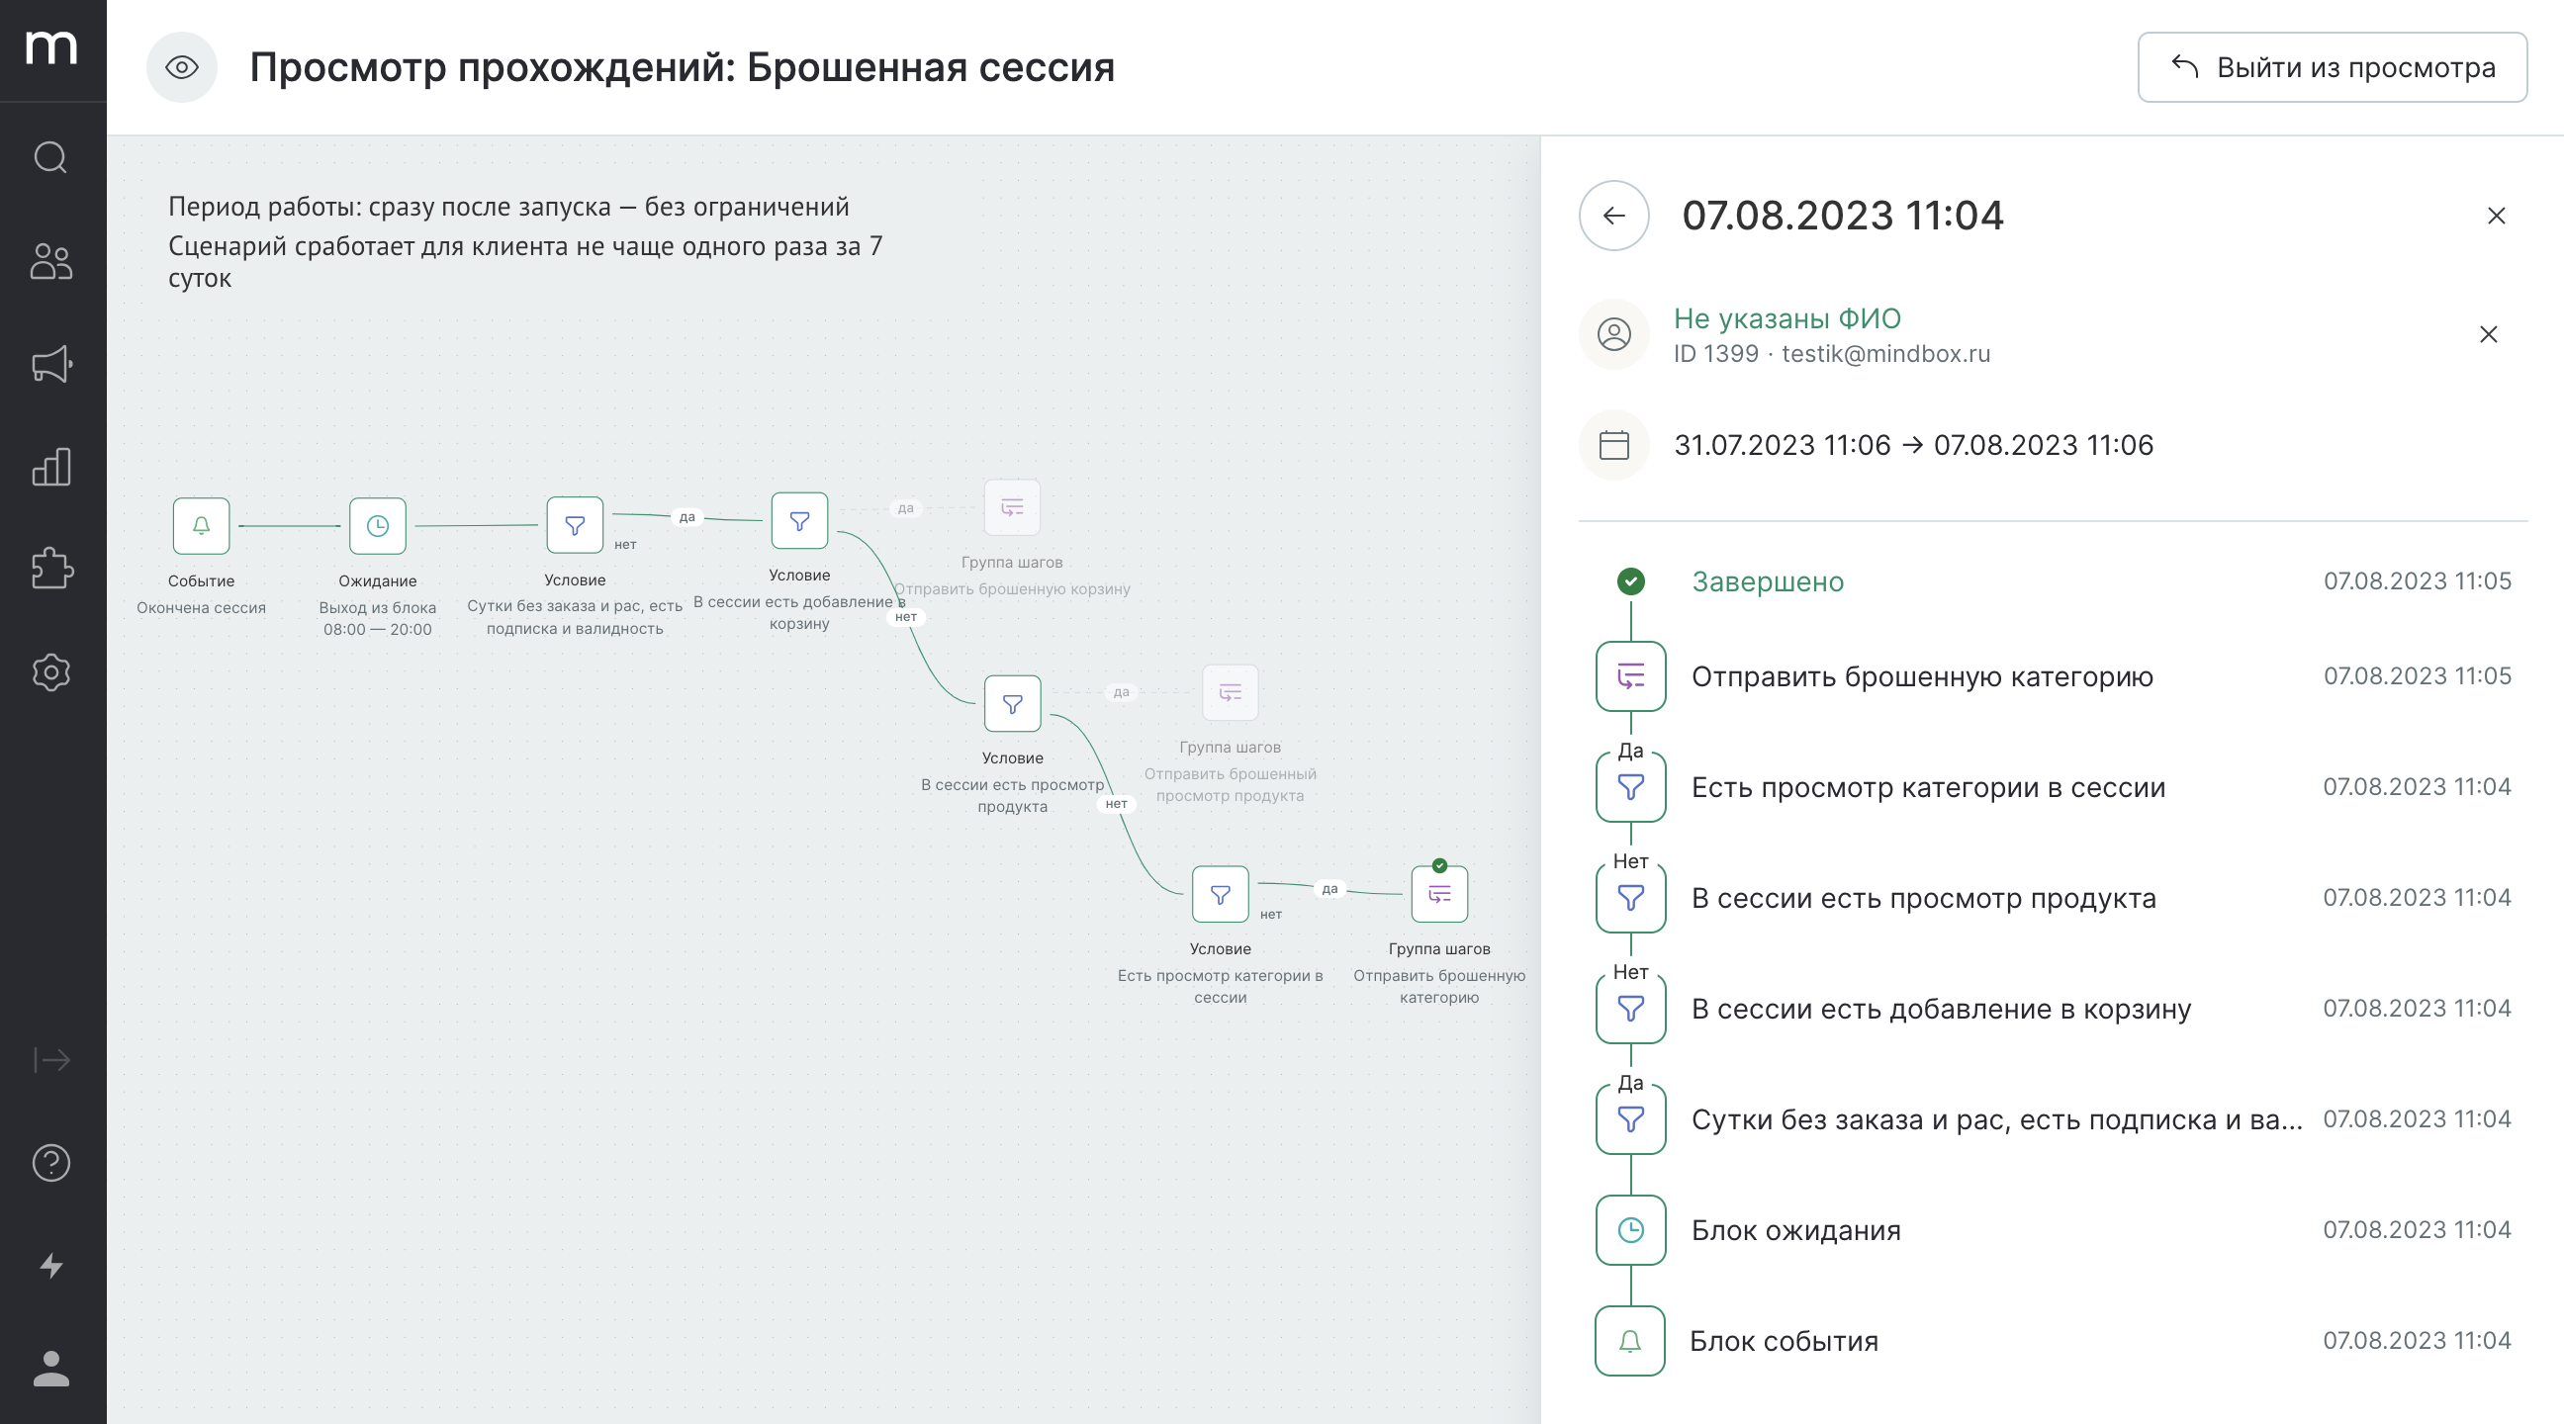
Task: Select Блок события step text
Action: 1784,1340
